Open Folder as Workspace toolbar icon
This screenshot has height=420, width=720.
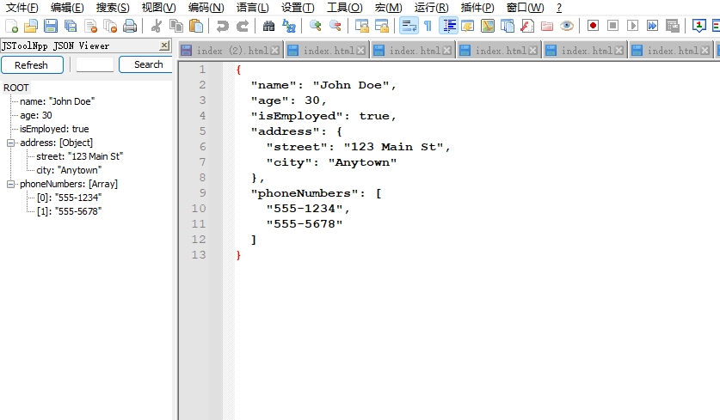(x=547, y=26)
